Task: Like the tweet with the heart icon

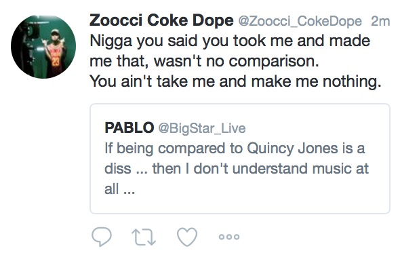Action: (x=187, y=237)
